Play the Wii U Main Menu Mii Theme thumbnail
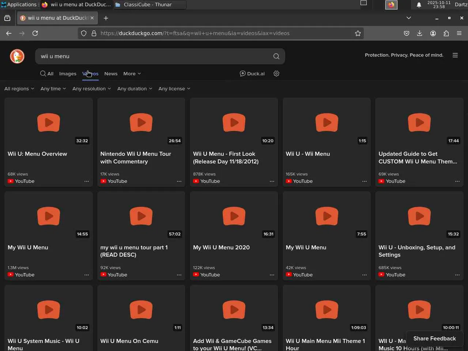 point(327,310)
